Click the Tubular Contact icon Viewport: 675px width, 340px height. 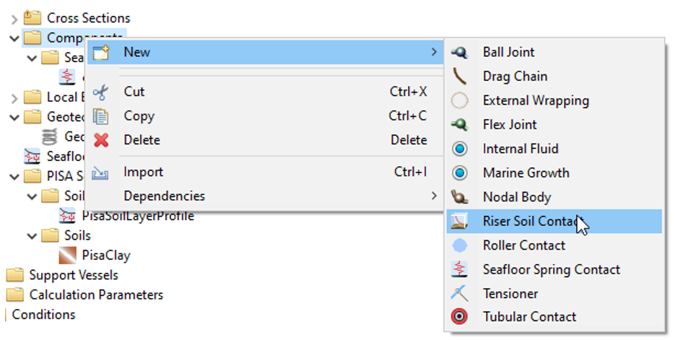click(x=459, y=316)
